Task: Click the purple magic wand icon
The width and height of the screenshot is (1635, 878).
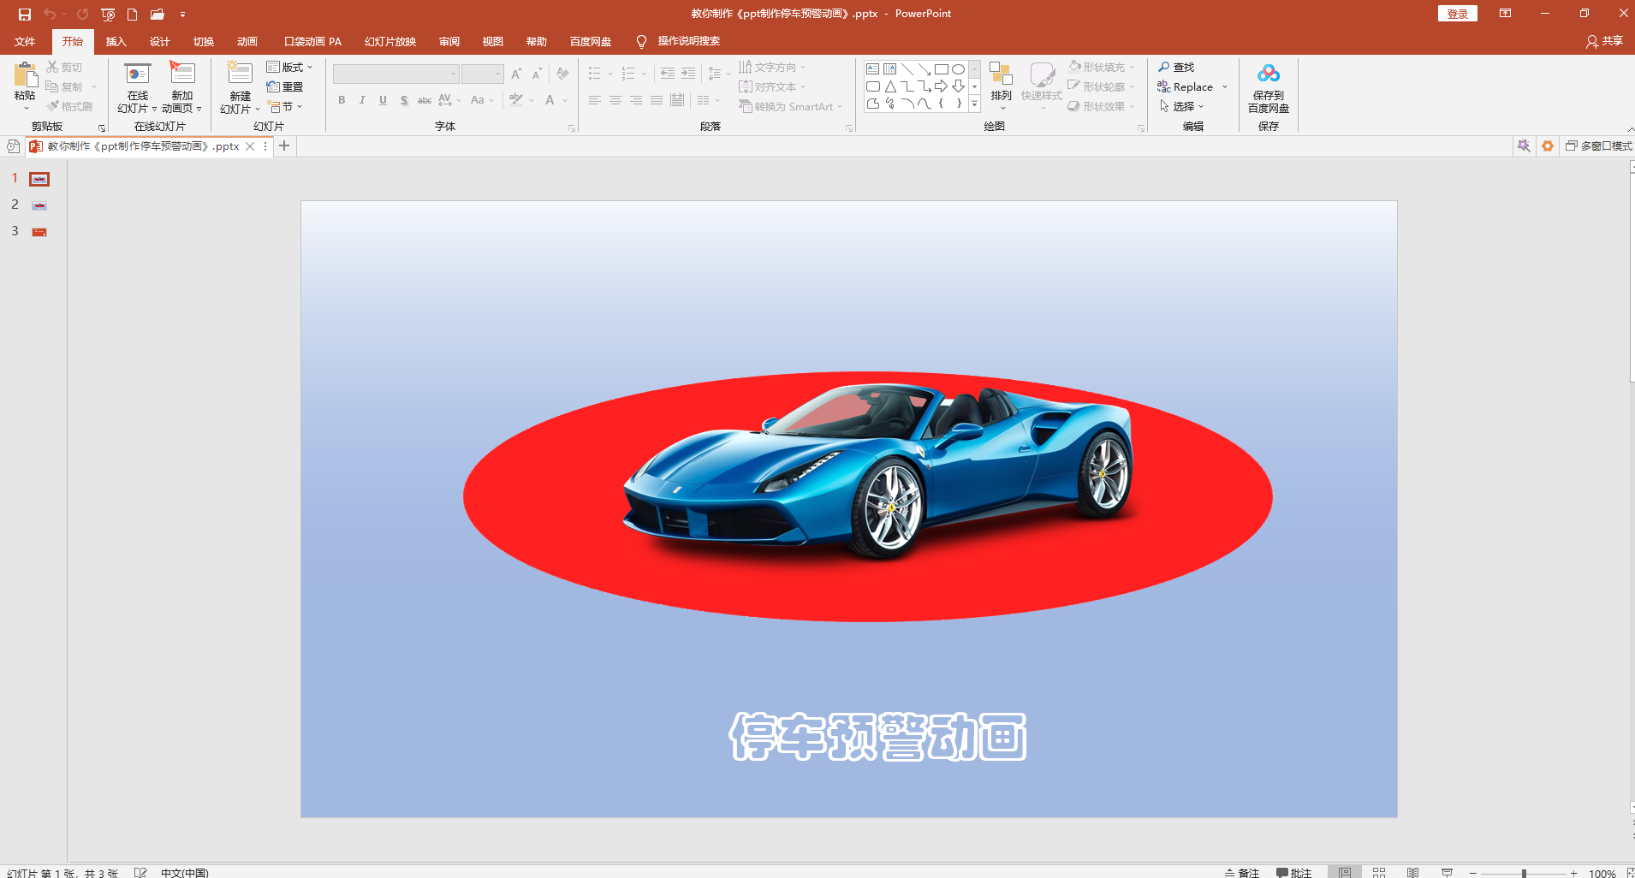Action: (1524, 146)
